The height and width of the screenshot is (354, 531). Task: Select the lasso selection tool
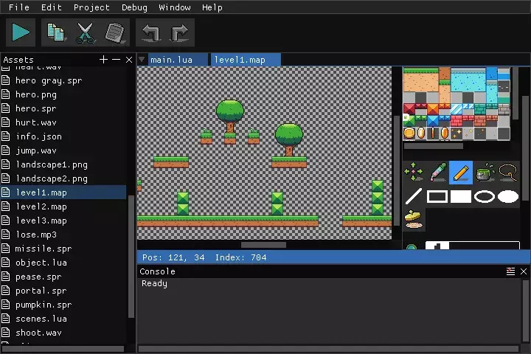coord(508,173)
